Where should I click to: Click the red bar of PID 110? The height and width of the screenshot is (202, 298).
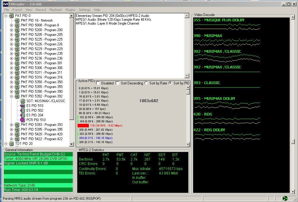[x=83, y=126]
